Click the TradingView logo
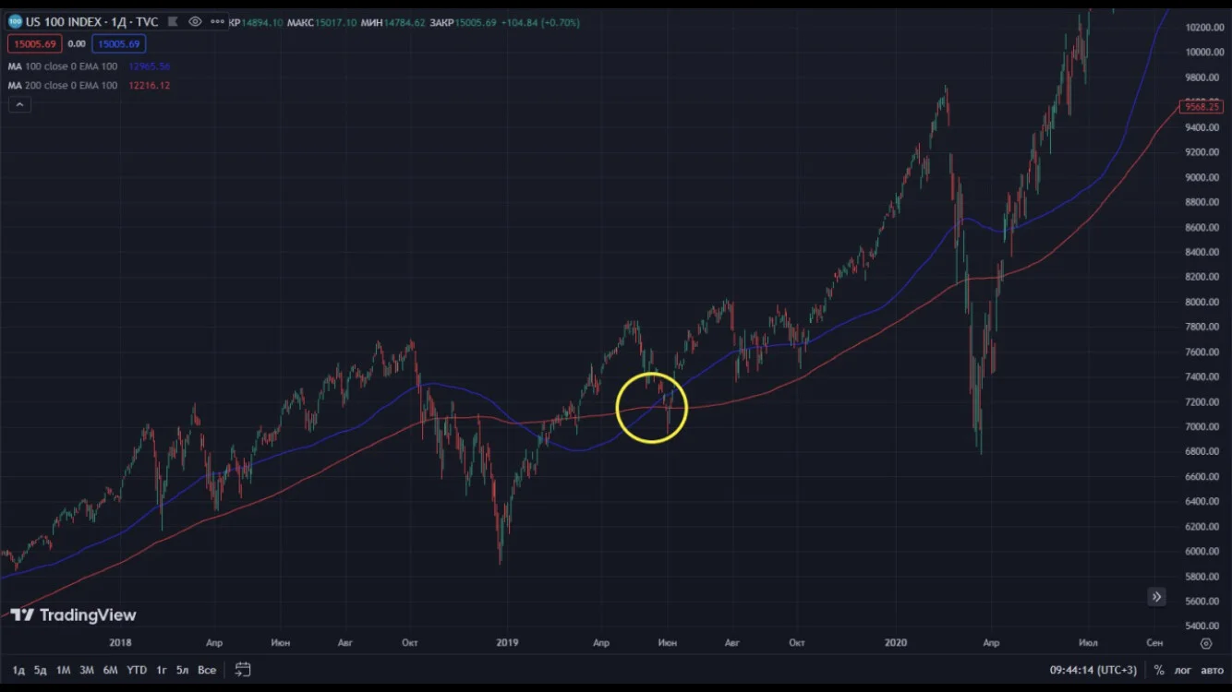1232x692 pixels. click(x=73, y=615)
